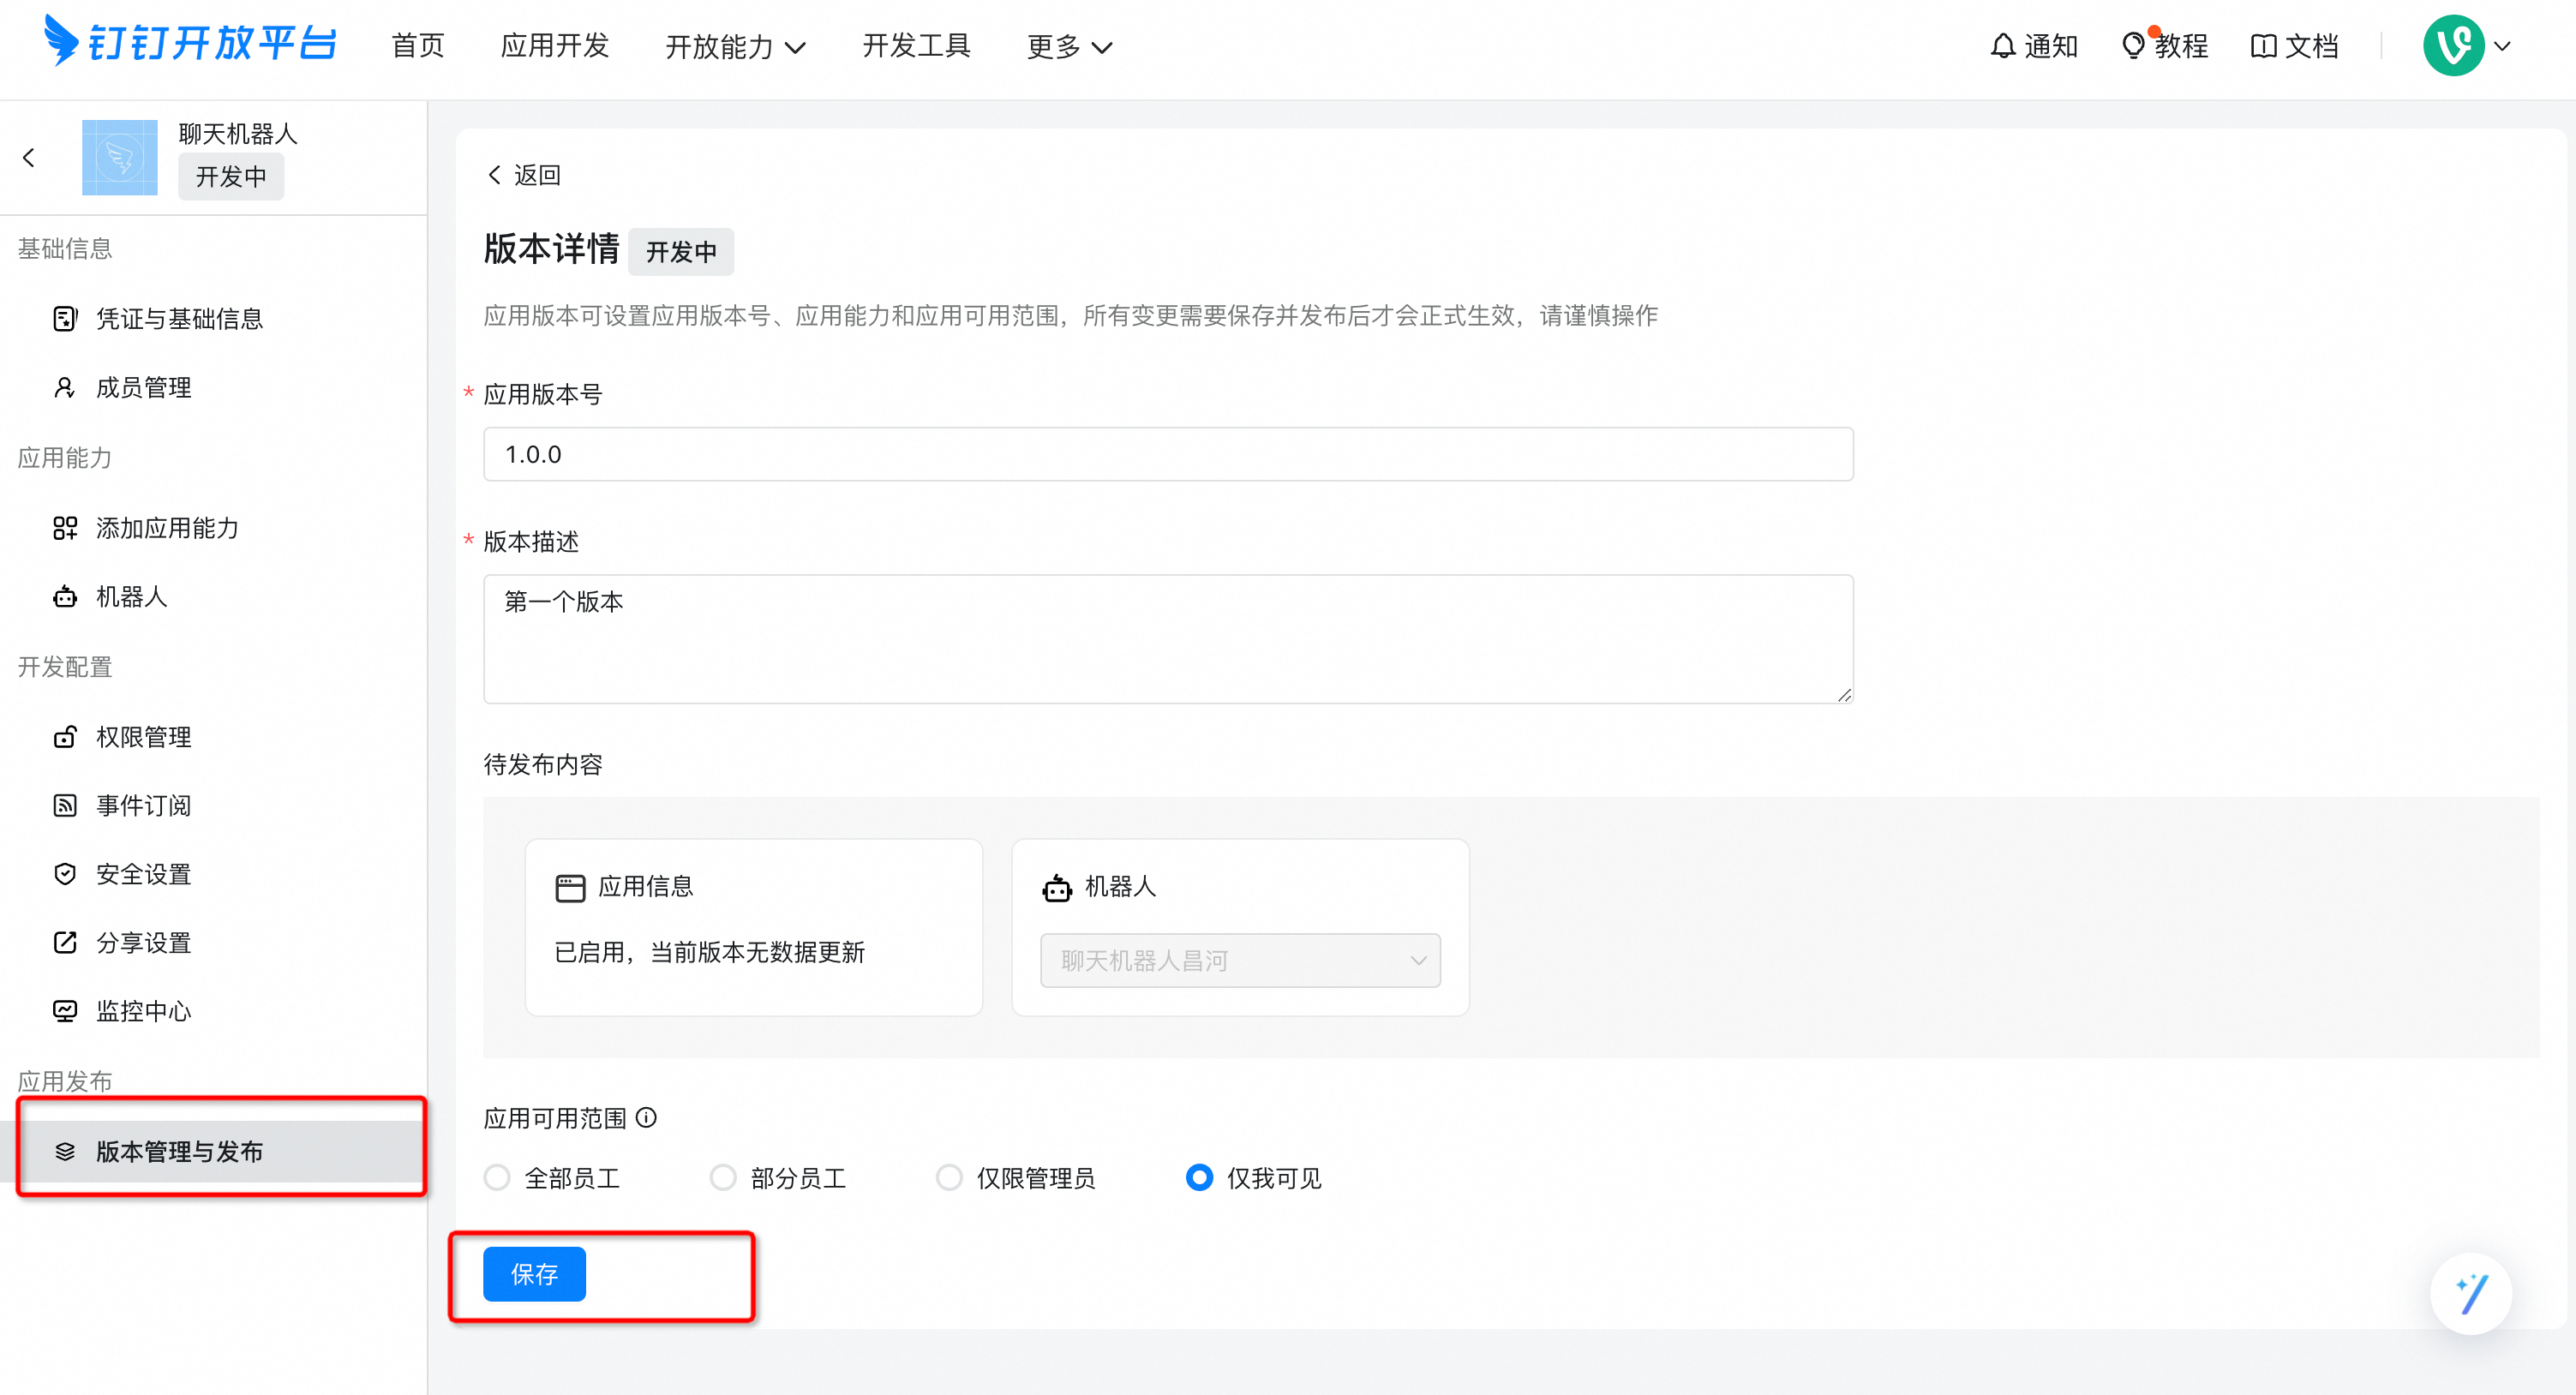Open 成员管理 sidebar item
The height and width of the screenshot is (1395, 2576).
[x=214, y=388]
